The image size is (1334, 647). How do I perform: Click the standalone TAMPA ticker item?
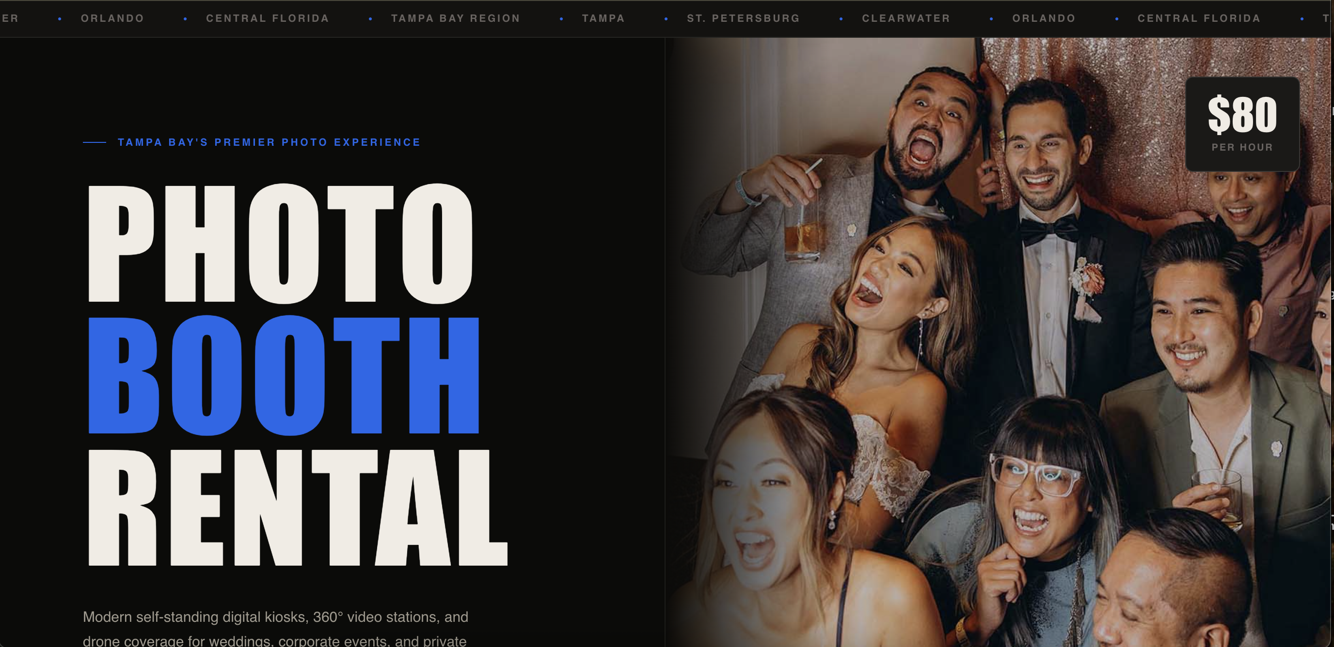(603, 18)
